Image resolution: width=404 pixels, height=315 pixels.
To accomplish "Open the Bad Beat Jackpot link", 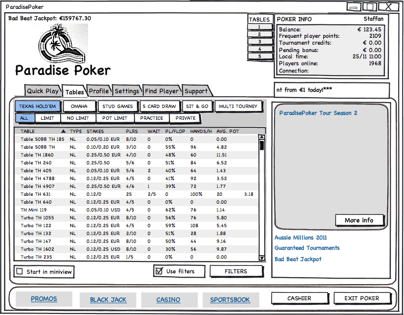I will [x=298, y=259].
